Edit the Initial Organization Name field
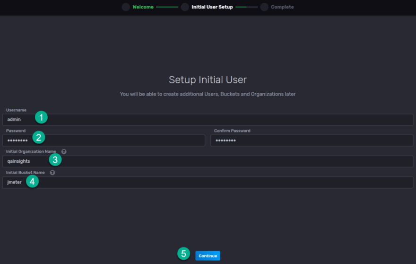This screenshot has width=416, height=264. pyautogui.click(x=208, y=161)
